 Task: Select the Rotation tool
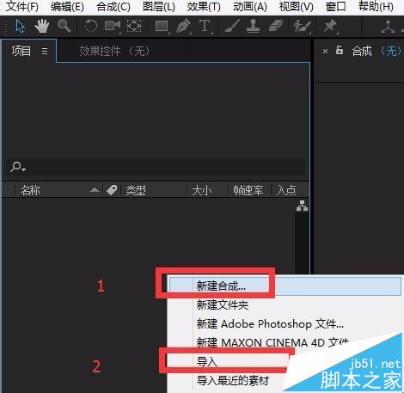pyautogui.click(x=91, y=27)
